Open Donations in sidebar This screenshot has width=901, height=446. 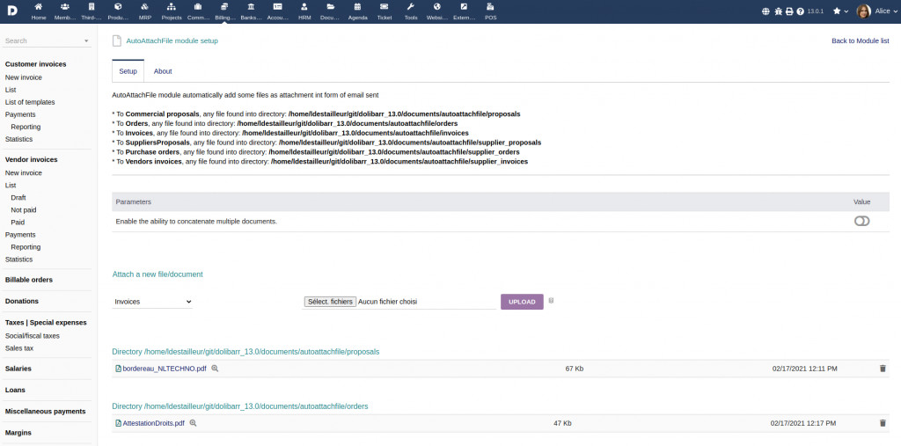pos(22,301)
